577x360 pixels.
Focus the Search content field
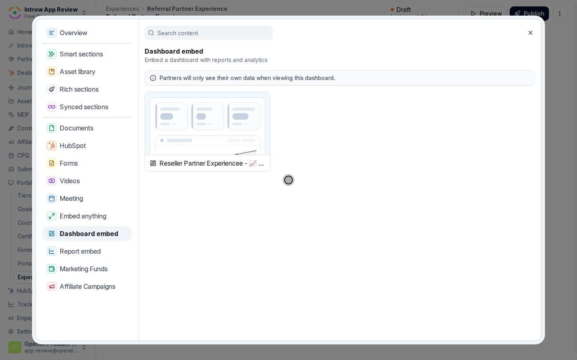209,33
